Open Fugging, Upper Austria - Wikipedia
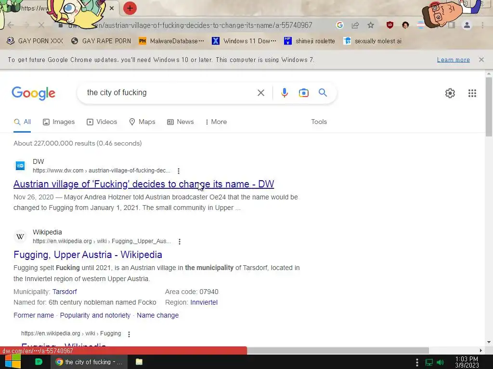The width and height of the screenshot is (493, 369). pyautogui.click(x=88, y=255)
